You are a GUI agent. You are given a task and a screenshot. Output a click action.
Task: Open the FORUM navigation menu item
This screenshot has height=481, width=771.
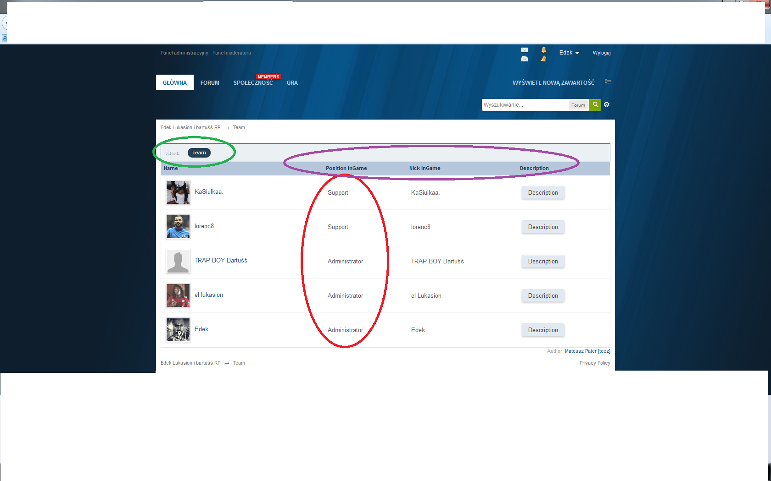210,83
